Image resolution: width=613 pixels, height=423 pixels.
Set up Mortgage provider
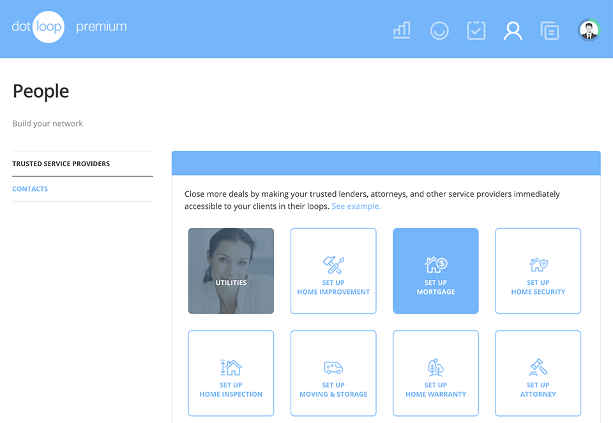coord(435,271)
